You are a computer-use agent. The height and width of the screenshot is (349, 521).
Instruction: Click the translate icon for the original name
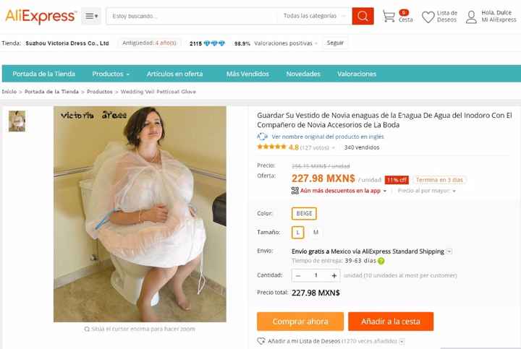262,137
